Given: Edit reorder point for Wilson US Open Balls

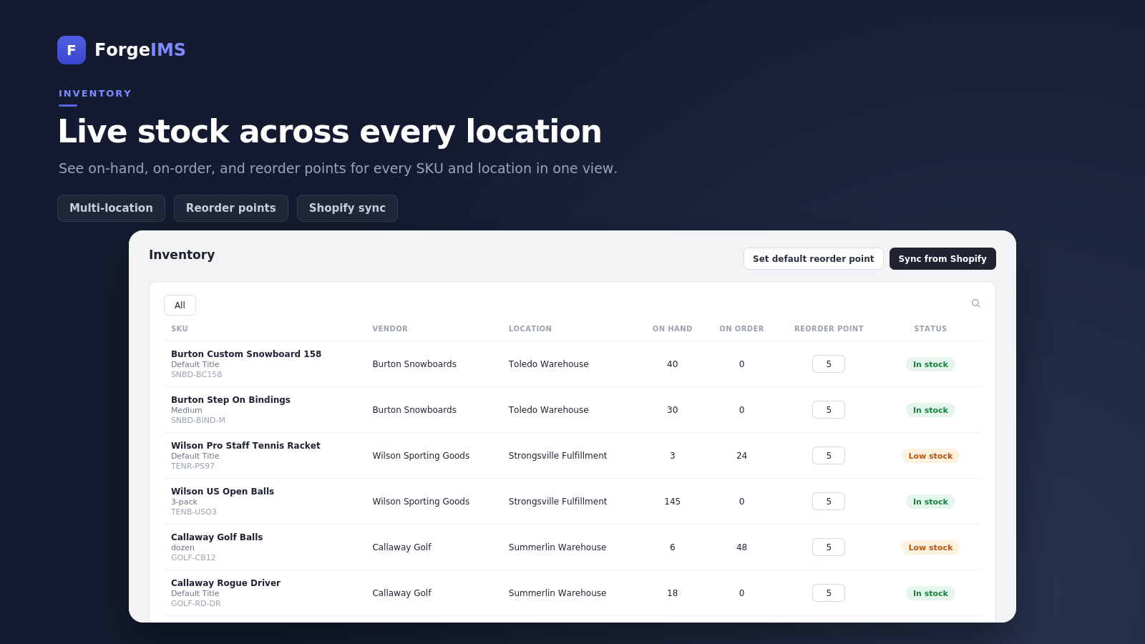Looking at the screenshot, I should tap(829, 502).
